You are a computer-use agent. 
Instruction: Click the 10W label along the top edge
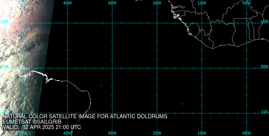[x=202, y=3]
